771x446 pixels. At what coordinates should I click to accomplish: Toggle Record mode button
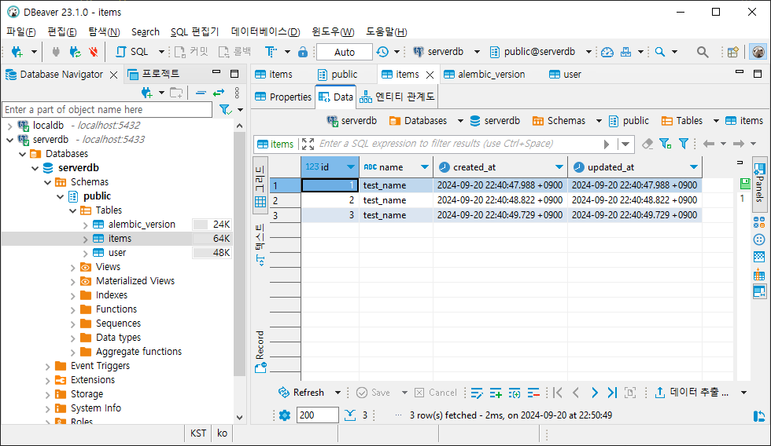[x=260, y=352]
